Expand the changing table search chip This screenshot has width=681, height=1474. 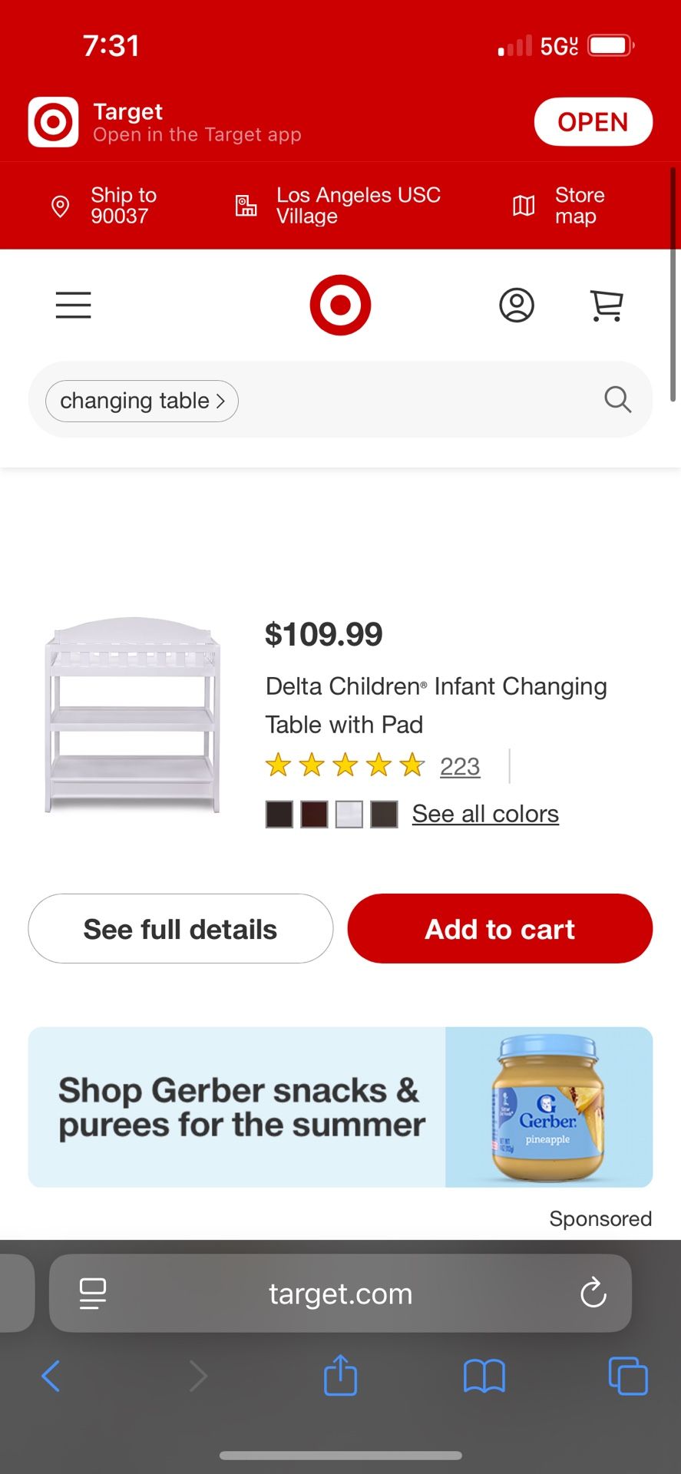[142, 401]
